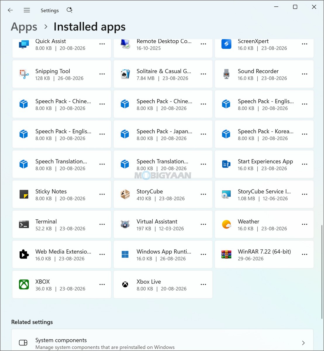
Task: Click the WinRAR books icon
Action: click(226, 254)
